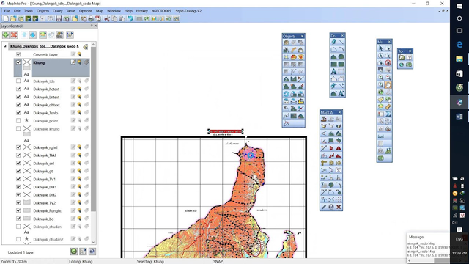
Task: Click the Open file toolbar icon
Action: click(13, 18)
